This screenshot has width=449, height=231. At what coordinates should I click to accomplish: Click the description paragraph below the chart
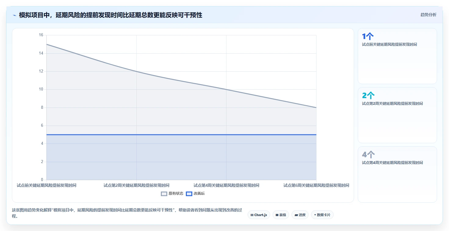(x=127, y=213)
